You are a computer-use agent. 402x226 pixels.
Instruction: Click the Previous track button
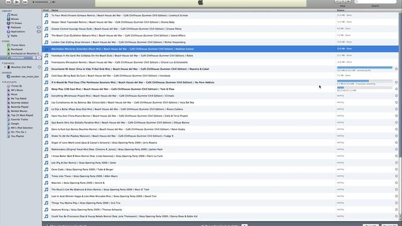(8, 2)
